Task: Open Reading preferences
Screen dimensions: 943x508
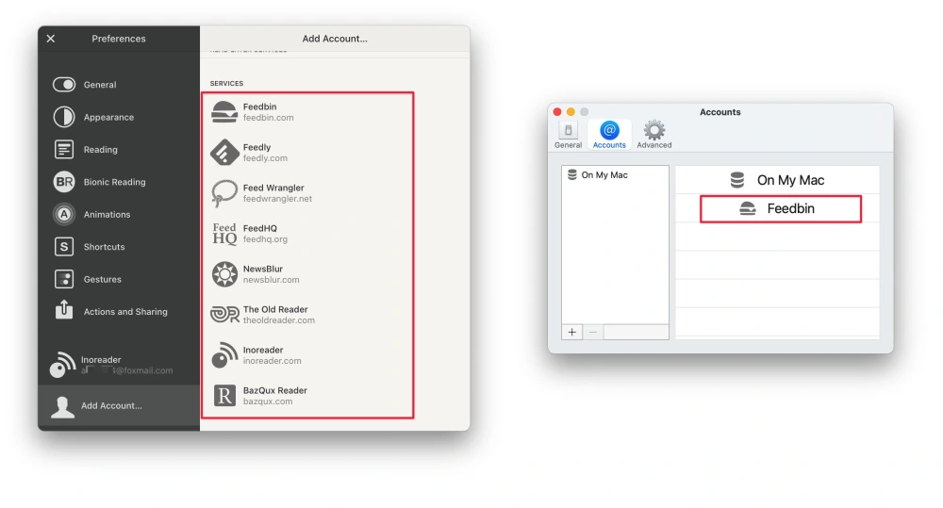Action: pyautogui.click(x=119, y=150)
